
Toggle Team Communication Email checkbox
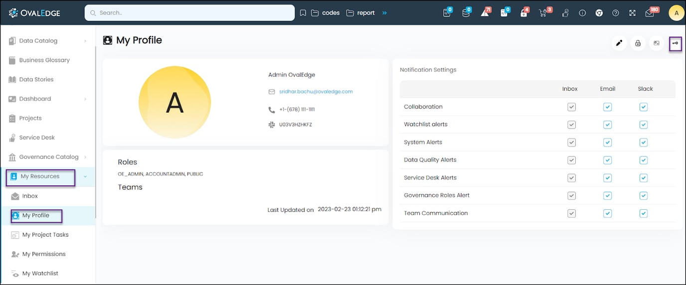pos(607,213)
